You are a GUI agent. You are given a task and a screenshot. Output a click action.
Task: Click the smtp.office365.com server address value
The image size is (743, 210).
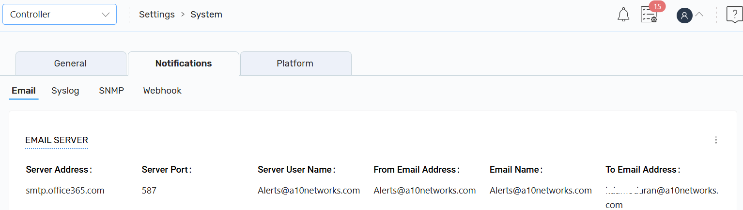[x=65, y=191]
